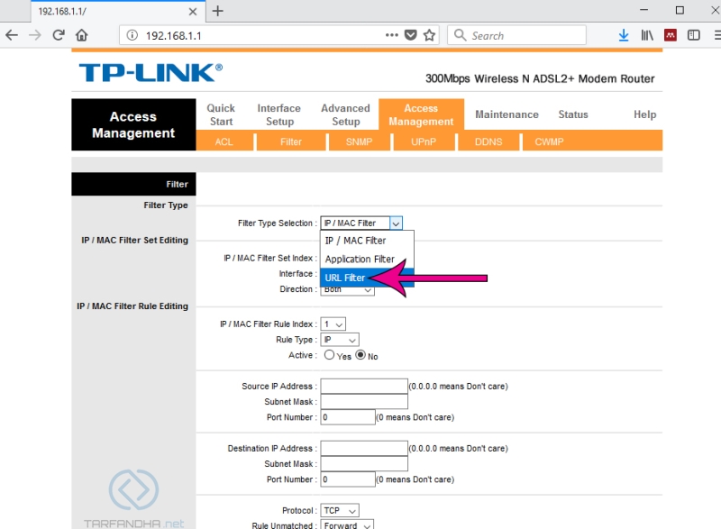Toggle the sidebar view icon
The image size is (721, 529).
tap(693, 35)
